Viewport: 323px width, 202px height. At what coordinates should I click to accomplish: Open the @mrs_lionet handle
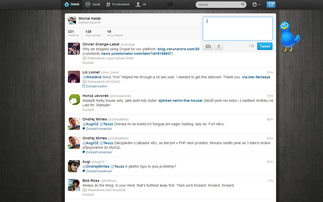pos(110,72)
